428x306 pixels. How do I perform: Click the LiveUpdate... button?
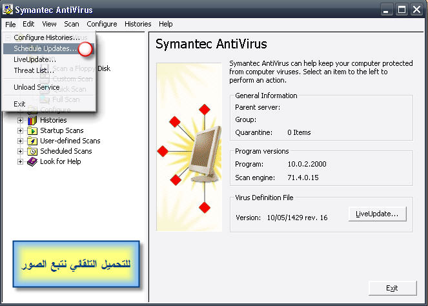tap(377, 214)
